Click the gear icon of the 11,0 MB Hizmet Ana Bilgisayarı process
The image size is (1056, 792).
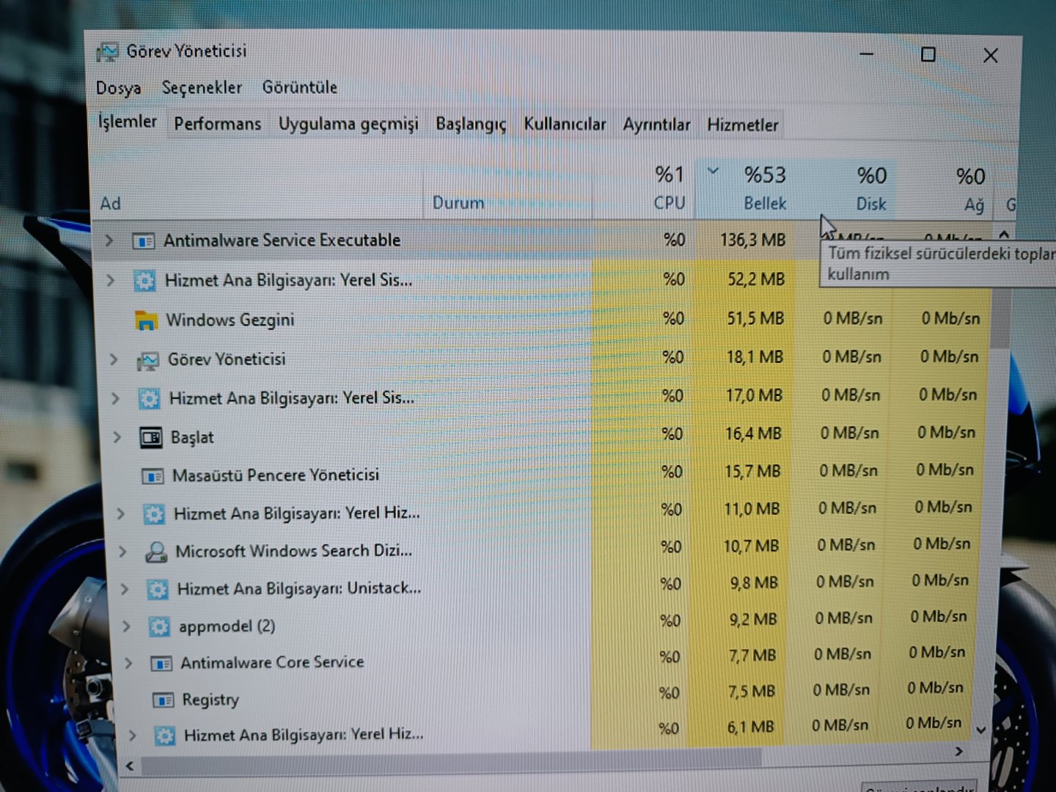click(x=153, y=514)
